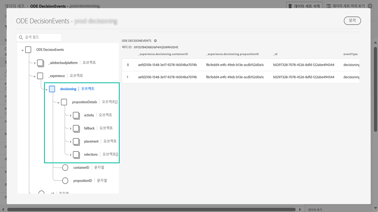Collapse the ODE DecisionEvents root node
378x212 pixels.
pyautogui.click(x=22, y=50)
